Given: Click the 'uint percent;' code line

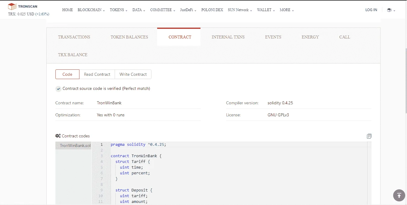Looking at the screenshot, I should pos(135,173).
